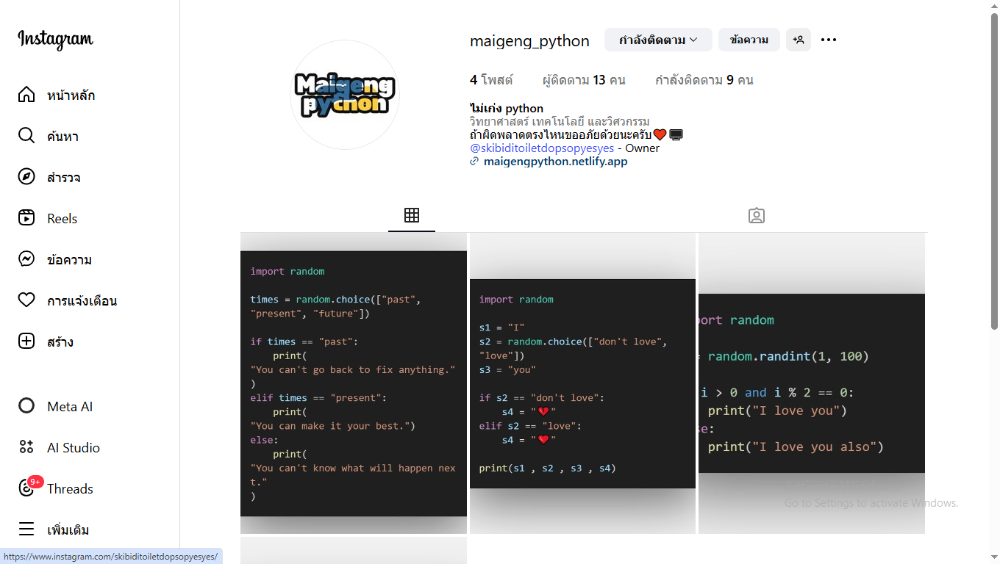Open the maigeng_python profile picture
1000x564 pixels.
tap(345, 95)
